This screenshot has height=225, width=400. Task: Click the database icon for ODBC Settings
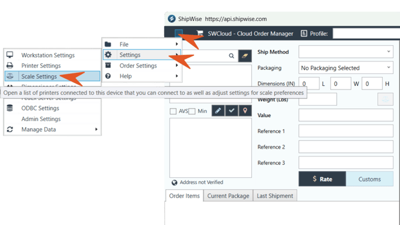[x=10, y=108]
